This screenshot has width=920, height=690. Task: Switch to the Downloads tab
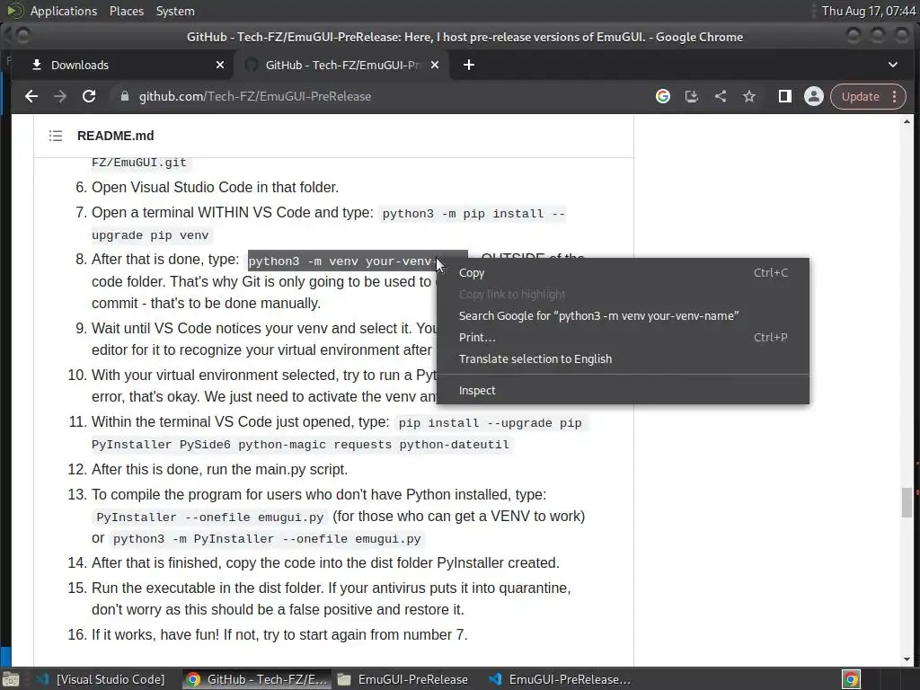click(x=122, y=65)
